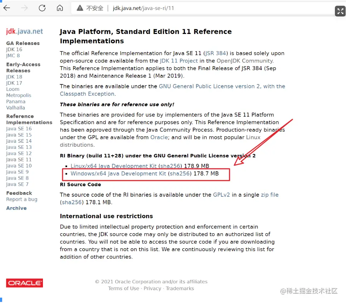Screen dimensions: 346x303
Task: Download the source code zip file
Action: pos(270,195)
